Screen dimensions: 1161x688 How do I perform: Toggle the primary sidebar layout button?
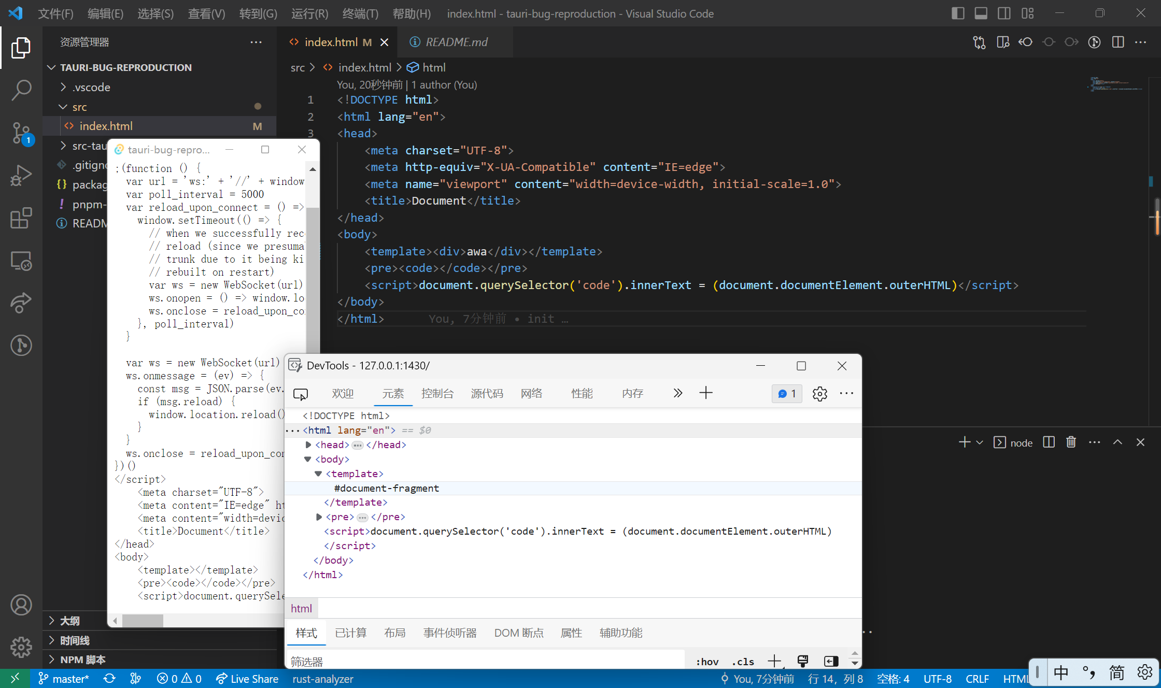coord(957,13)
